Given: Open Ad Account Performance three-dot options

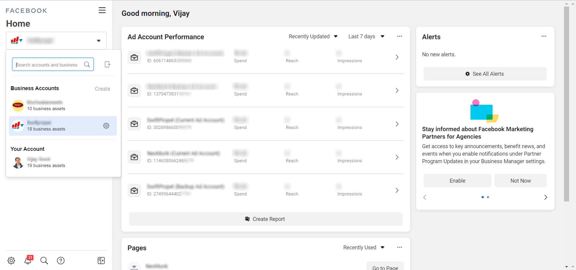Looking at the screenshot, I should click(399, 37).
